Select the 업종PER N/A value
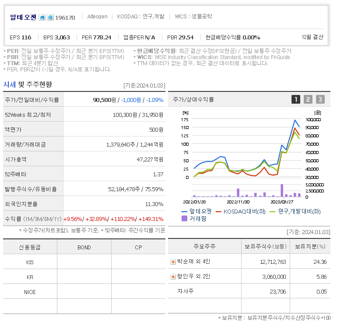Image resolution: width=337 pixels, height=322 pixels. 139,37
